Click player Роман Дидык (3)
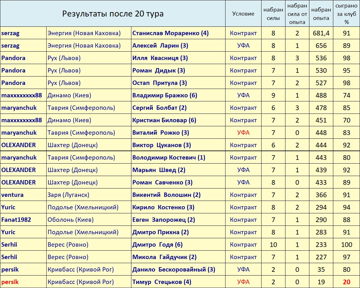360x288 pixels. tap(158, 70)
